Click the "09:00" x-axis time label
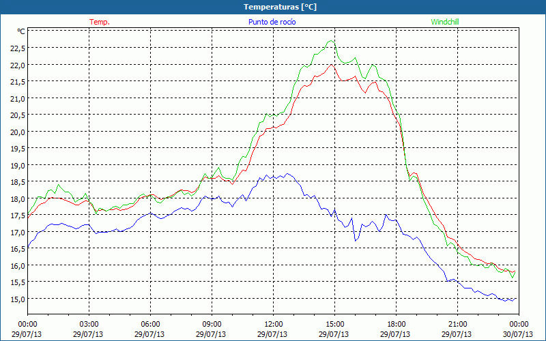 212,325
